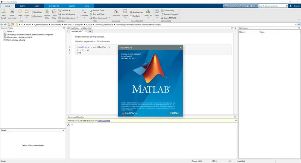Screen dimensions: 301x163
Task: Open the Variable dropdown
Action: pyautogui.click(x=64, y=11)
